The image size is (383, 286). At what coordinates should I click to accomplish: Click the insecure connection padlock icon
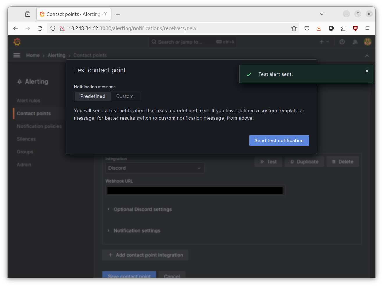coord(62,28)
